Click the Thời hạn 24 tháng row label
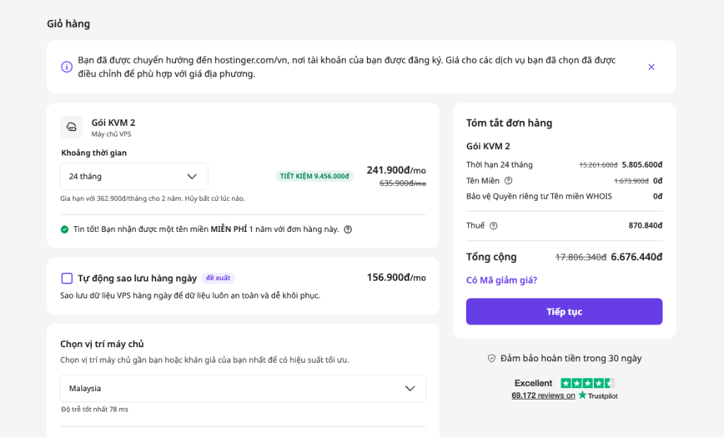The height and width of the screenshot is (437, 724). [x=499, y=165]
